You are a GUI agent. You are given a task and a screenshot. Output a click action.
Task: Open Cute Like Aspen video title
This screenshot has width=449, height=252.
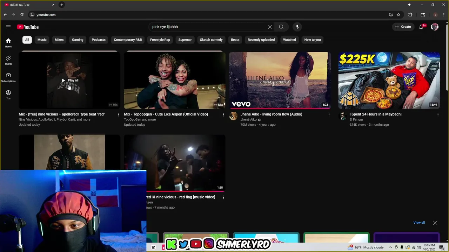(x=166, y=114)
